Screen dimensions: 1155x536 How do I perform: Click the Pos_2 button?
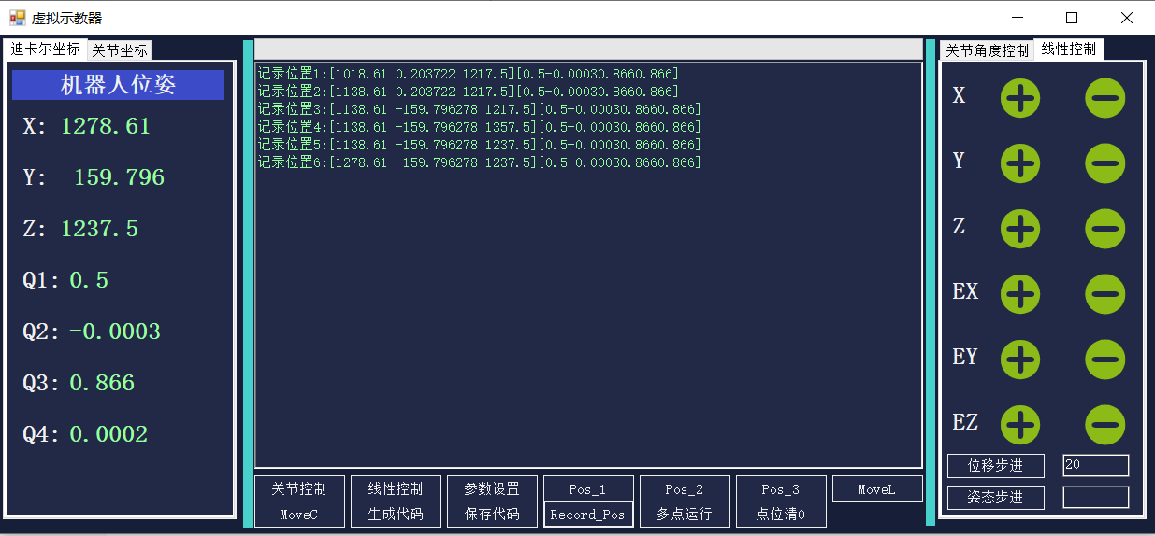tap(685, 488)
